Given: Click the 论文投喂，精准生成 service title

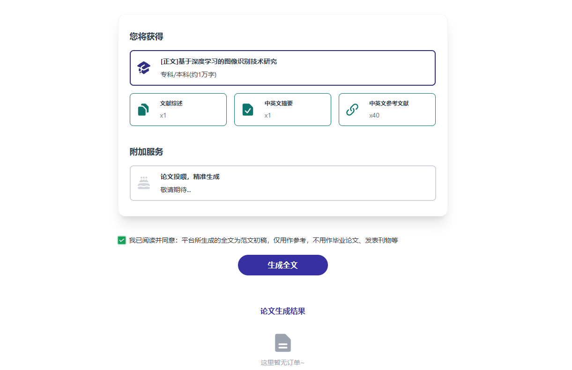Looking at the screenshot, I should pos(190,177).
